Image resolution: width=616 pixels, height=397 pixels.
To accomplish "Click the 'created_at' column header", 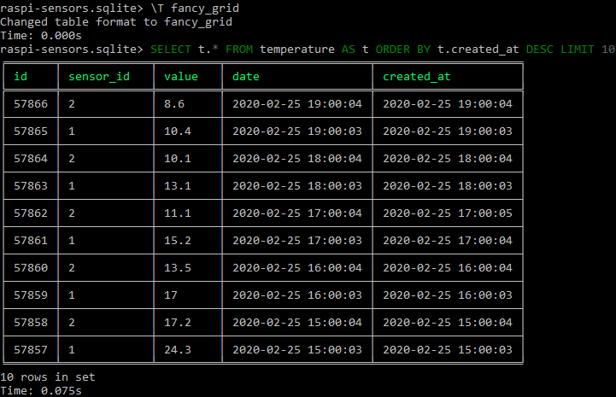I will coord(417,77).
